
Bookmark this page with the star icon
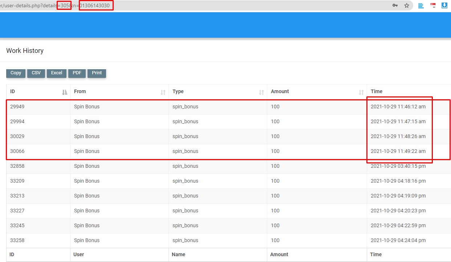click(407, 5)
